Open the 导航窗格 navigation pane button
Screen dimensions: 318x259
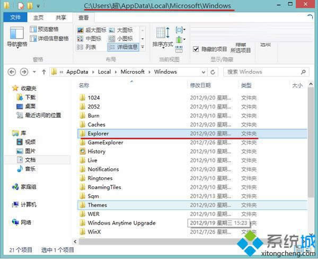click(x=17, y=37)
